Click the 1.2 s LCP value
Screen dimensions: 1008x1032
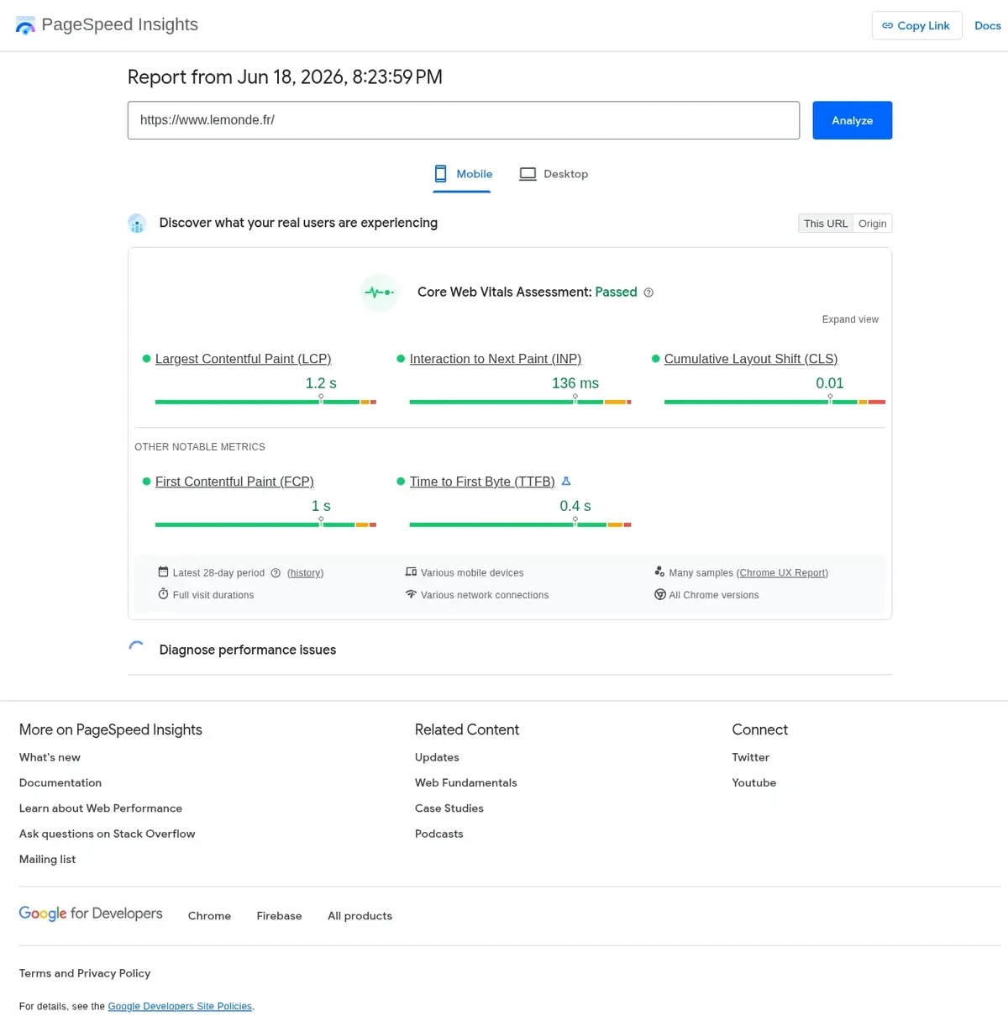pos(321,383)
